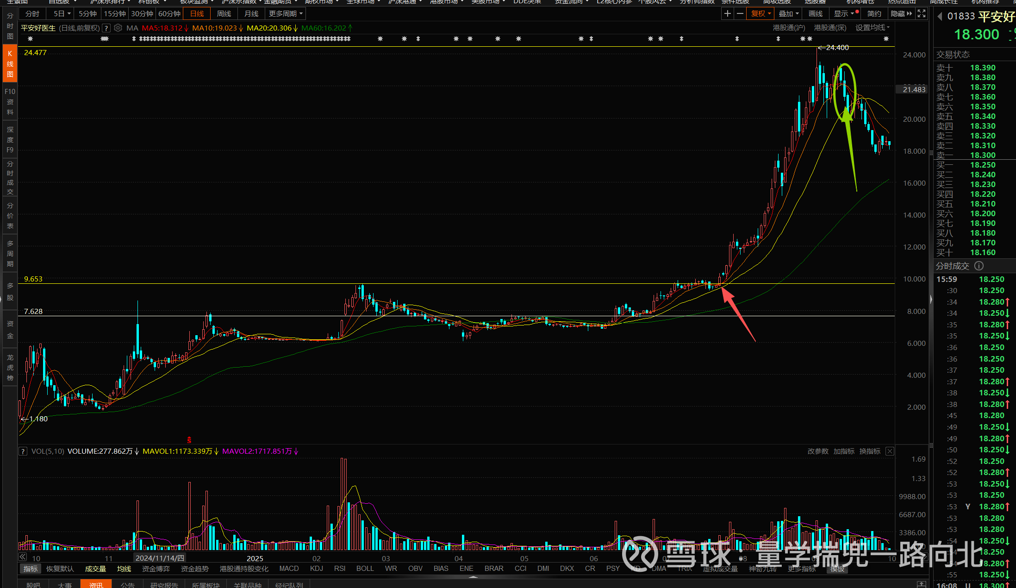Switch to 周线 weekly chart tab

tap(224, 13)
